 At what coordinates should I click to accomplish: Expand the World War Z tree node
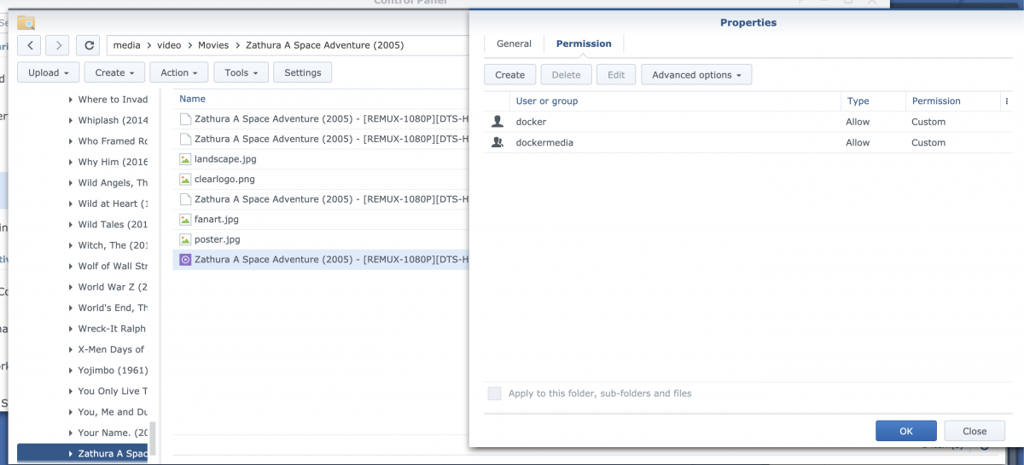coord(71,287)
